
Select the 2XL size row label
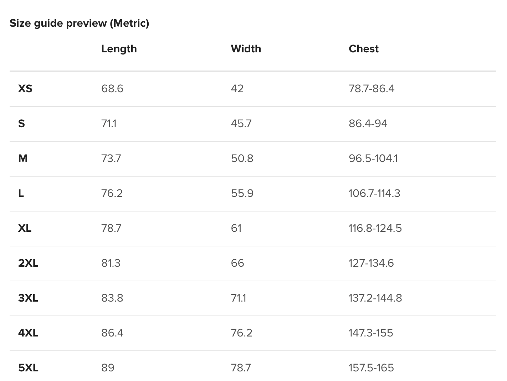point(28,263)
